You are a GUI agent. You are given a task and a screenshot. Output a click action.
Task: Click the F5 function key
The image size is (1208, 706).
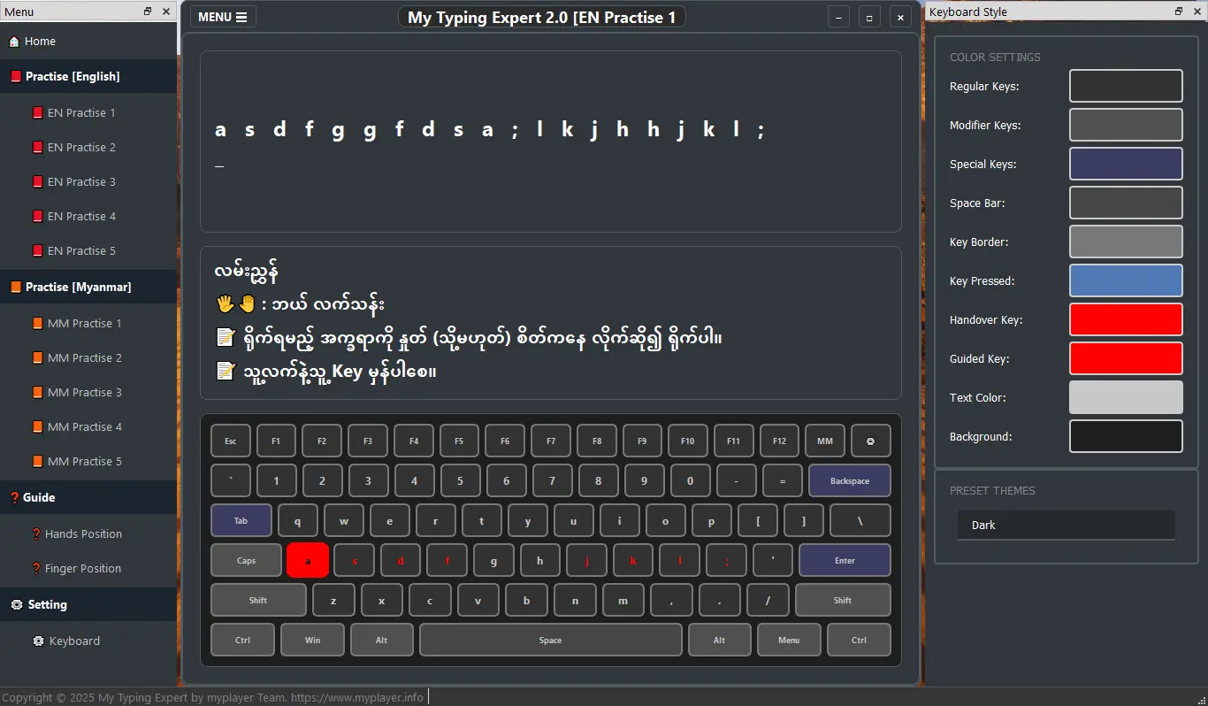pos(459,441)
